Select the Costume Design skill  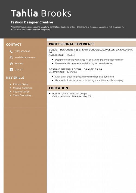point(21,92)
